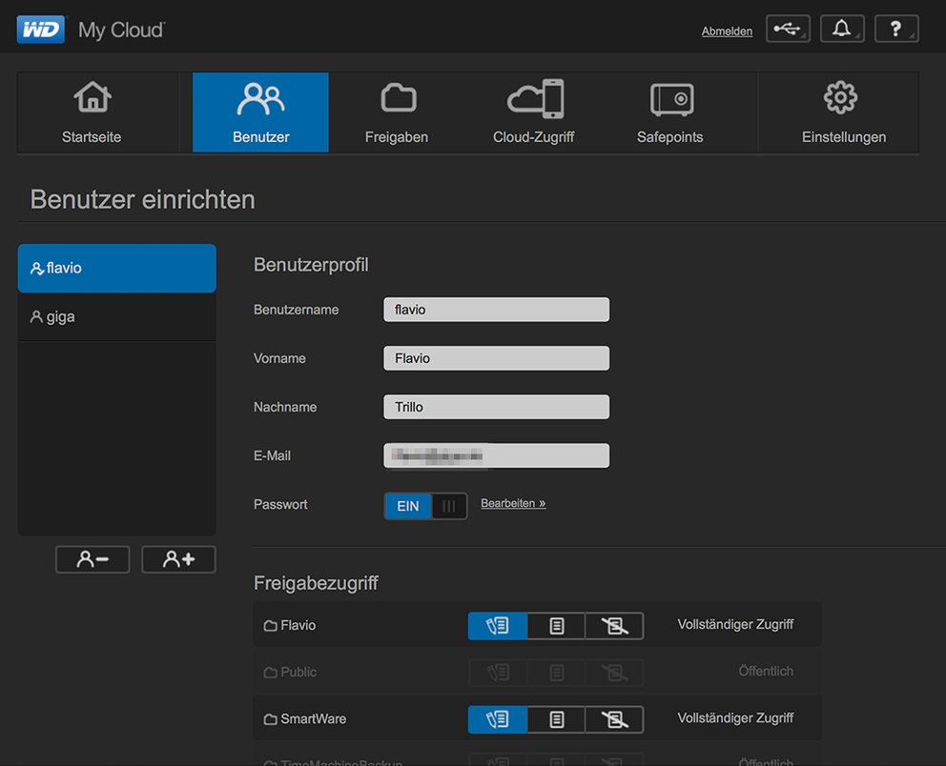Viewport: 946px width, 766px height.
Task: Click the Vorname input field
Action: pyautogui.click(x=497, y=358)
